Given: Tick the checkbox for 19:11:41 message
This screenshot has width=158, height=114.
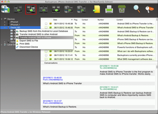Looking at the screenshot, I should [46, 55].
